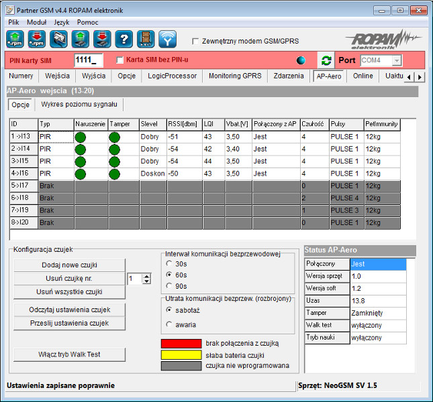Click the green refresh port icon
The width and height of the screenshot is (433, 402).
tap(326, 60)
